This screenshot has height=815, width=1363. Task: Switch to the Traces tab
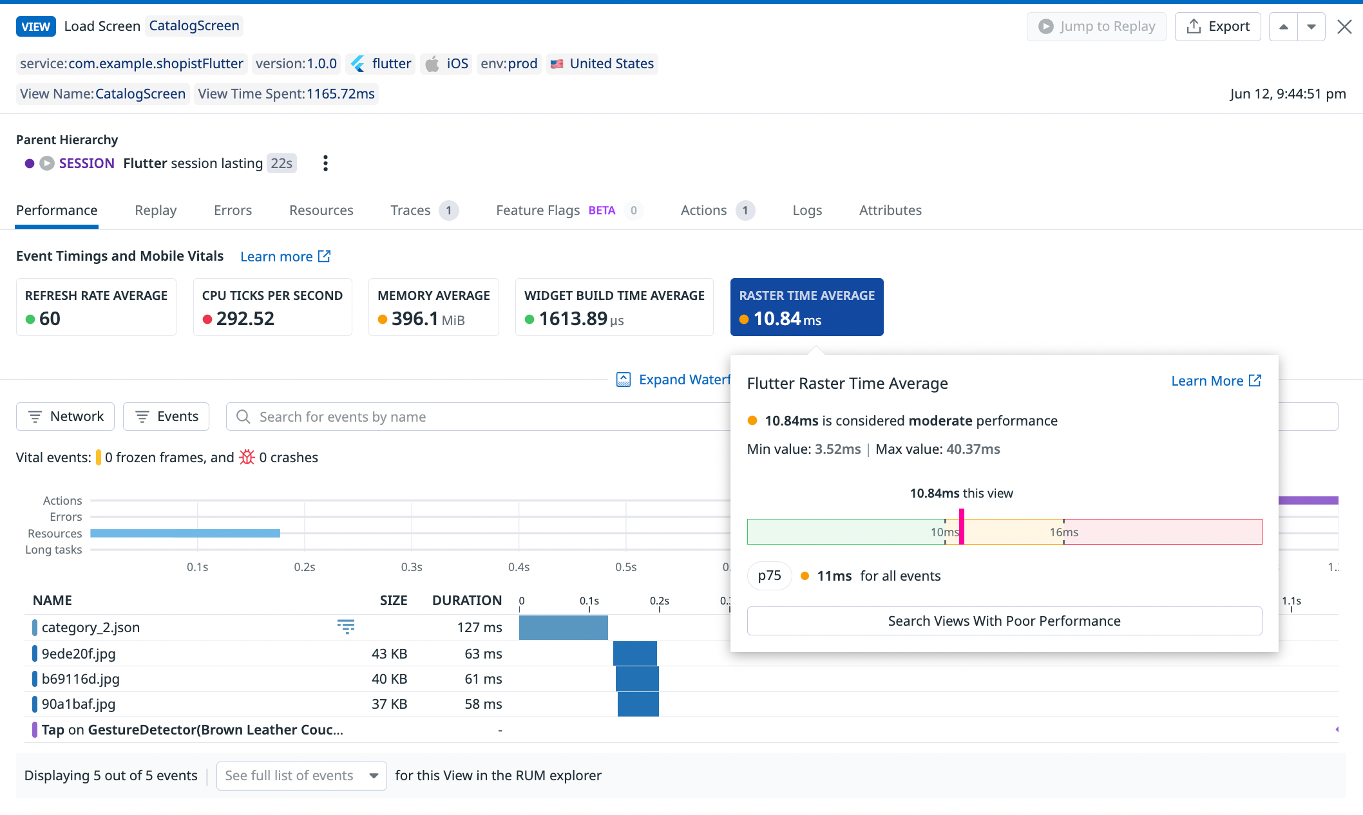(410, 211)
